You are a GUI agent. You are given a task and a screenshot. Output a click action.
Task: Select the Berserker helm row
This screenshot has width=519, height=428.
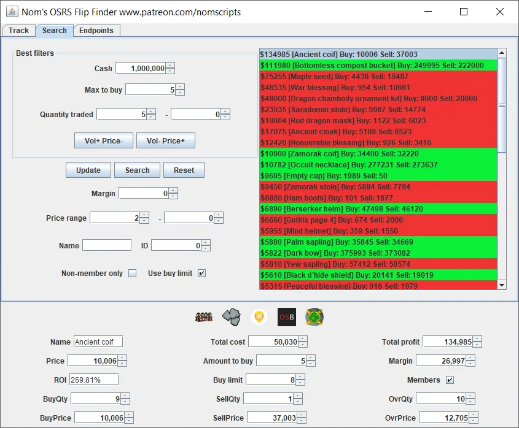(378, 209)
